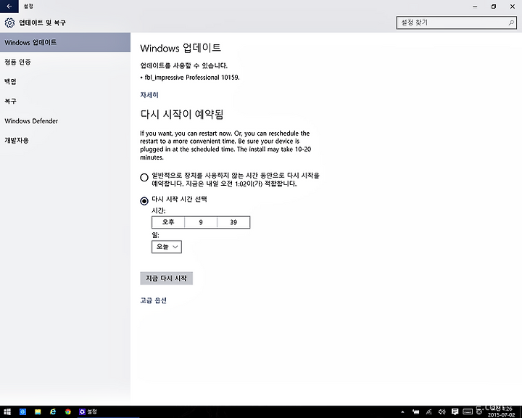
Task: Click the 다시 시작이 예약됨 heading
Action: [182, 115]
